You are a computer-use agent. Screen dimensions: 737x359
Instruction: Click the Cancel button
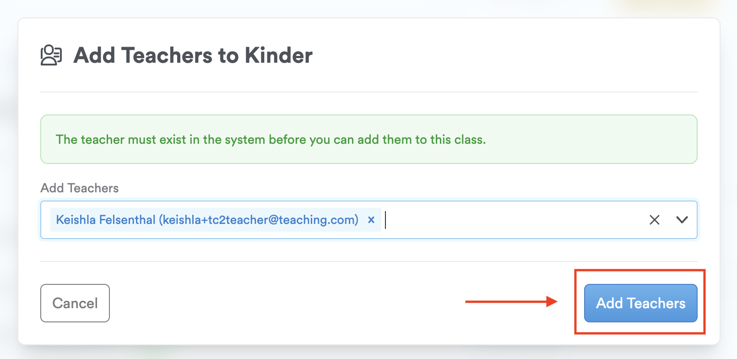[75, 303]
